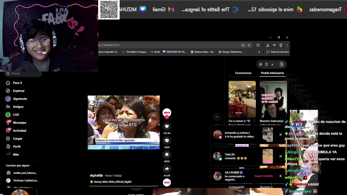This screenshot has height=195, width=347.
Task: Open Yeid_Rs user avatar
Action: click(217, 156)
